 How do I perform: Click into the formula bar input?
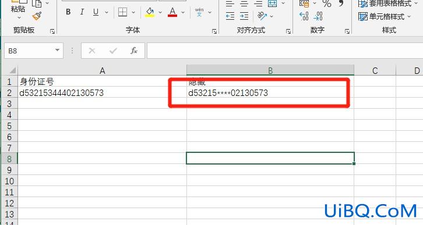285,51
